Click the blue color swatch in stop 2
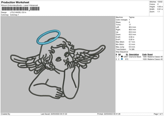The height and width of the screenshot is (116, 164). [x=122, y=59]
